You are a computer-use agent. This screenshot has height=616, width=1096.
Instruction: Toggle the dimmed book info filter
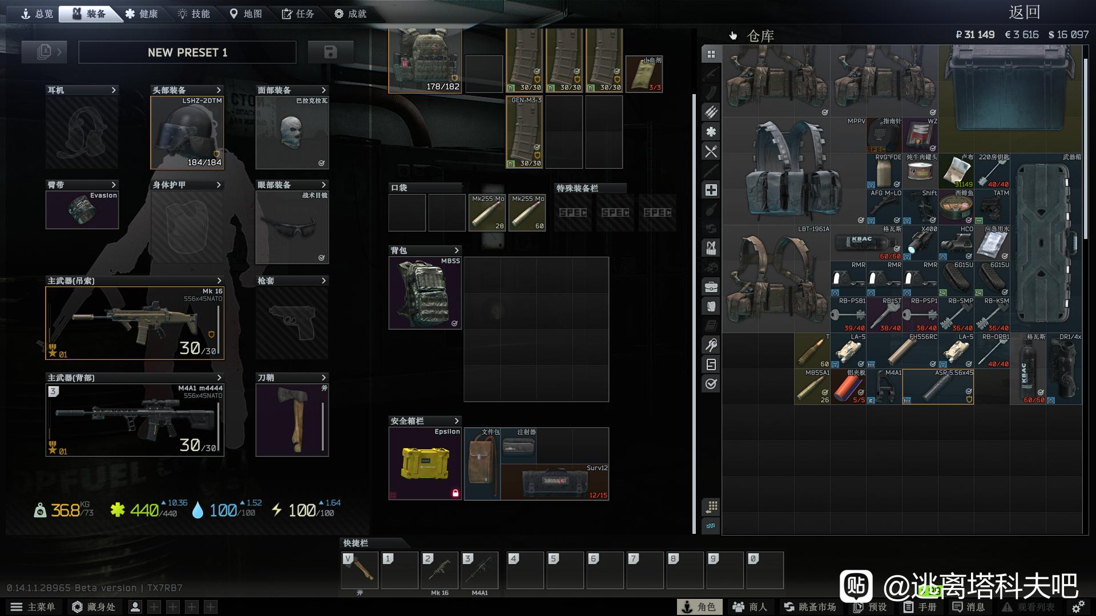pyautogui.click(x=711, y=326)
